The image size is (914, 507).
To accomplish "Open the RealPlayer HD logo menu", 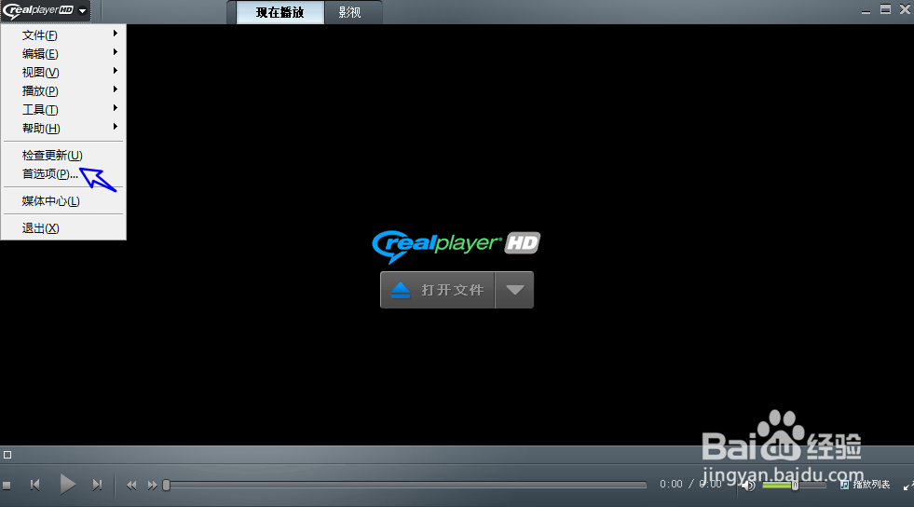I will click(45, 10).
